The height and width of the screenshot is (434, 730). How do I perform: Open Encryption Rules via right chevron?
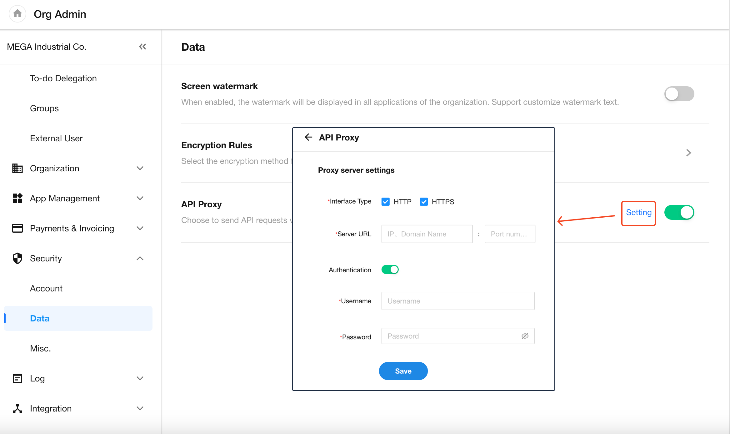tap(688, 153)
